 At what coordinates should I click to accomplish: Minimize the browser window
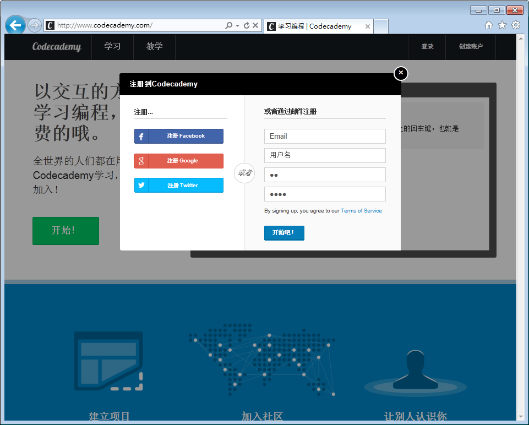[x=478, y=10]
